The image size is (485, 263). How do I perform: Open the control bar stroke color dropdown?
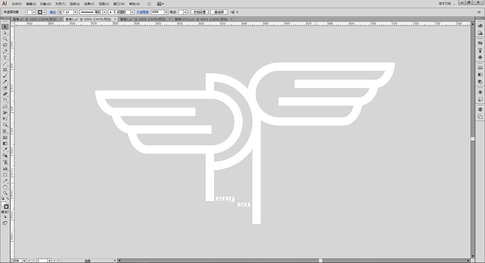(45, 12)
